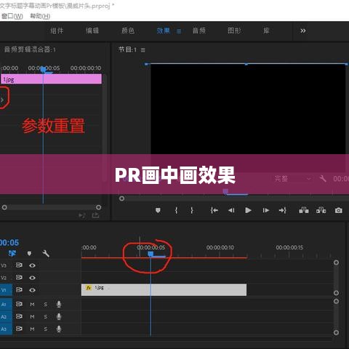Show more workspaces with the double chevron

303,31
